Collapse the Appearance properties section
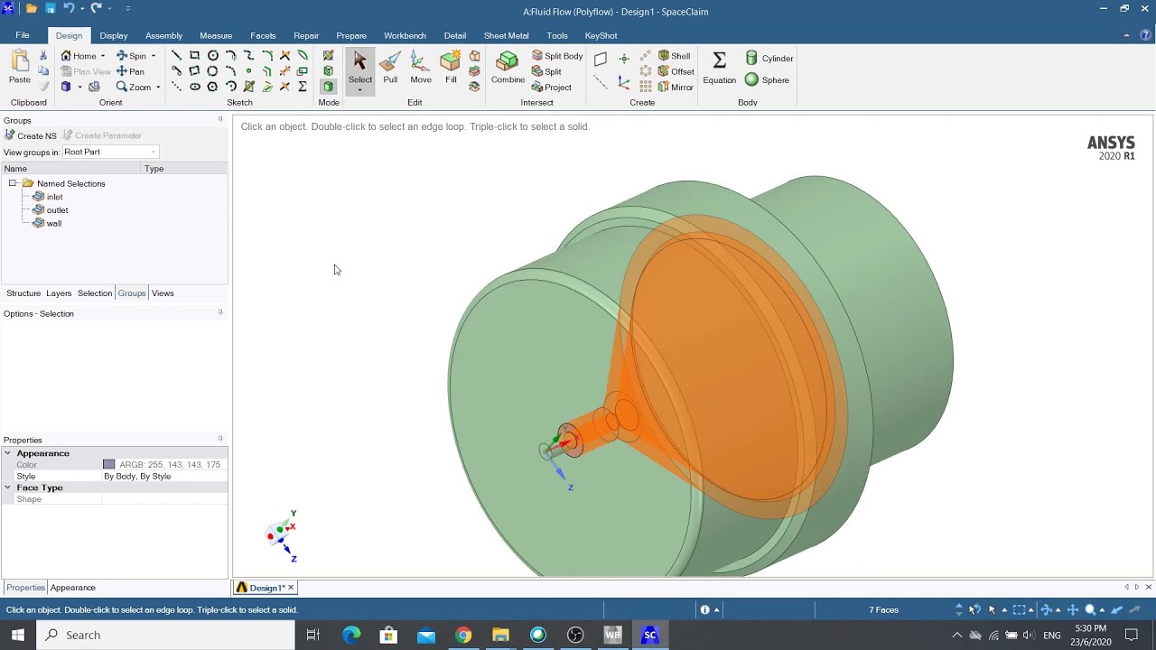Image resolution: width=1156 pixels, height=650 pixels. [8, 453]
